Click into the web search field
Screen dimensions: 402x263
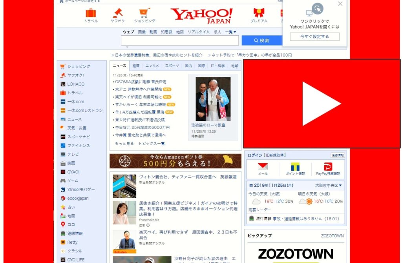click(180, 40)
